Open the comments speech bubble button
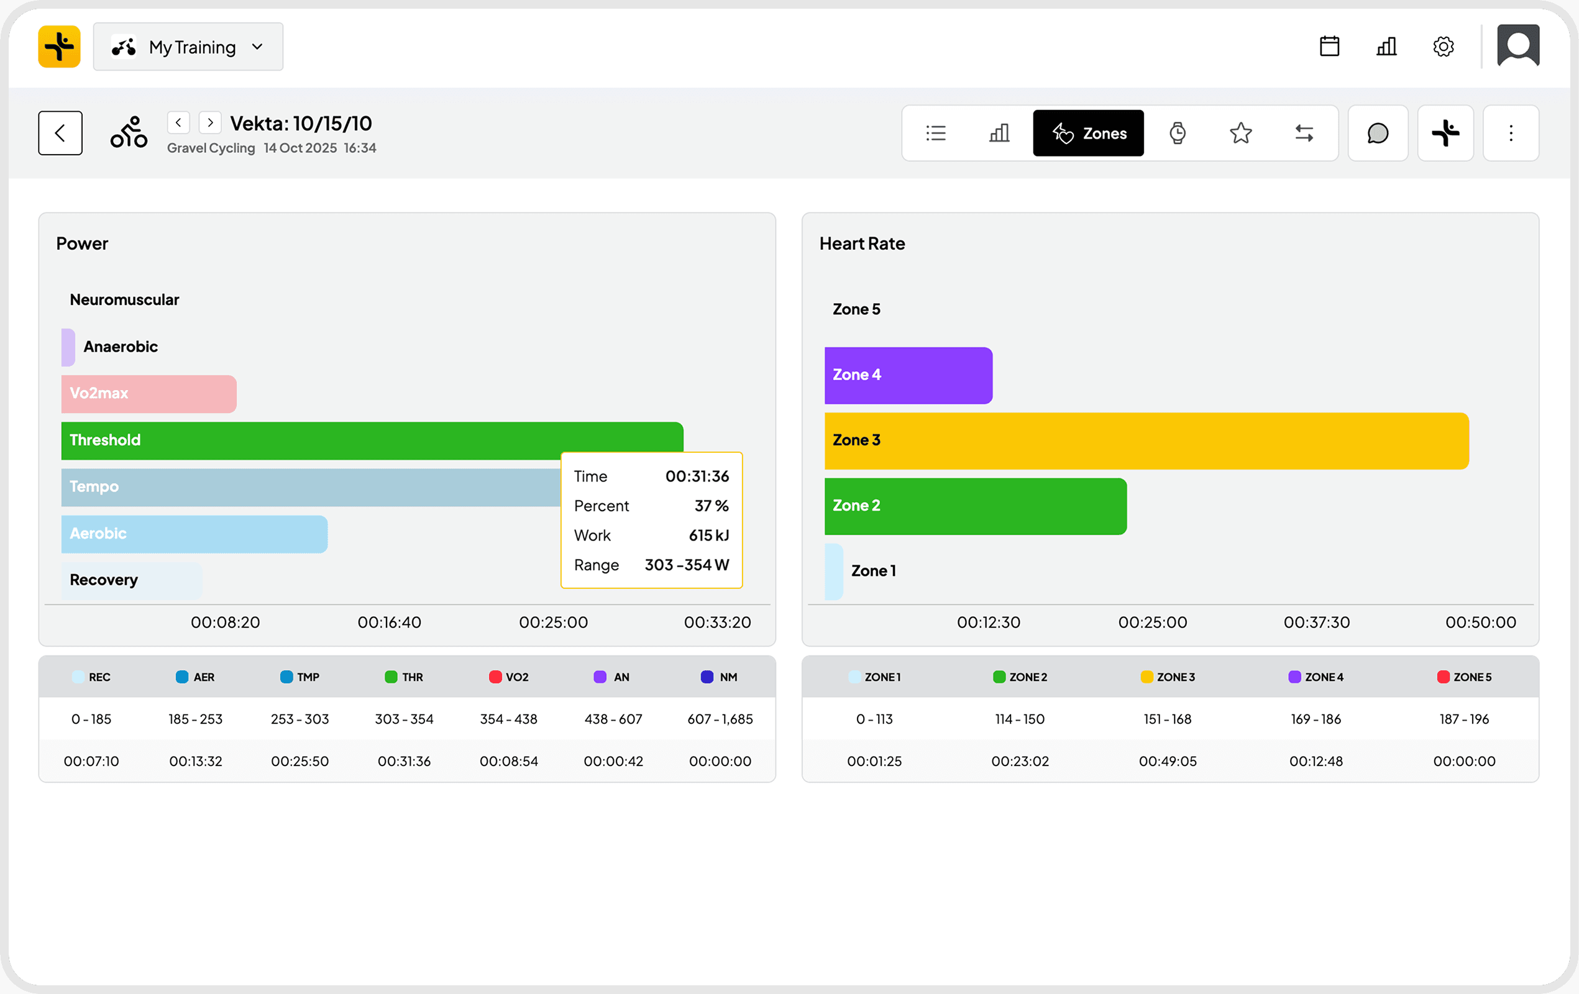This screenshot has height=994, width=1579. (1378, 133)
